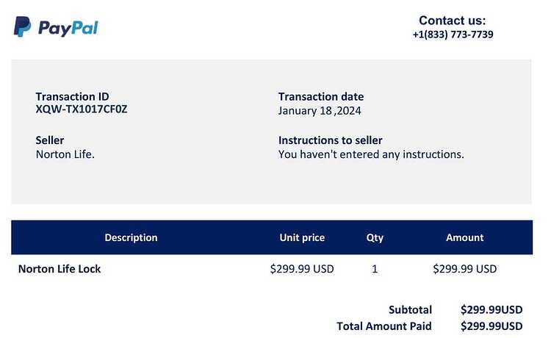Click the Instructions to seller label
Viewport: 551px width, 338px height.
coord(330,140)
